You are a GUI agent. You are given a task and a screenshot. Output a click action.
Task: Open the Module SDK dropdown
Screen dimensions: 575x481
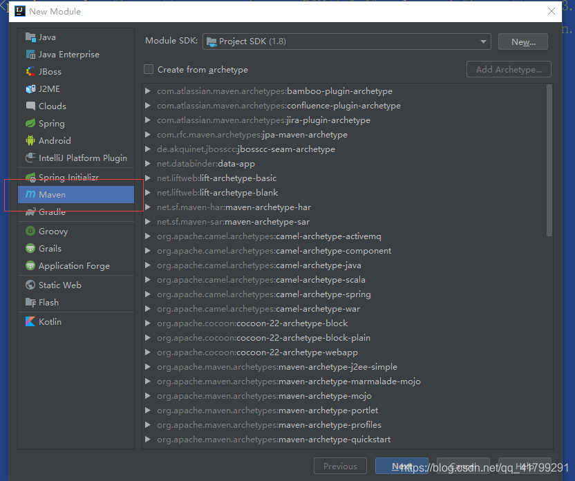pos(346,41)
